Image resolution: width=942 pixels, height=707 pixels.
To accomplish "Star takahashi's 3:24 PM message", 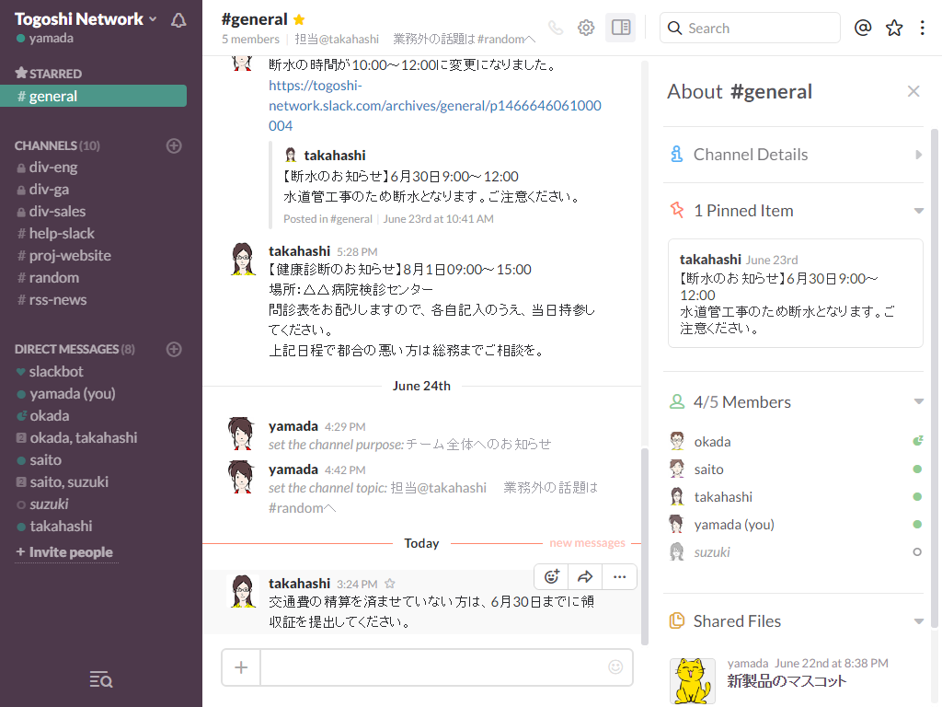I will point(390,583).
